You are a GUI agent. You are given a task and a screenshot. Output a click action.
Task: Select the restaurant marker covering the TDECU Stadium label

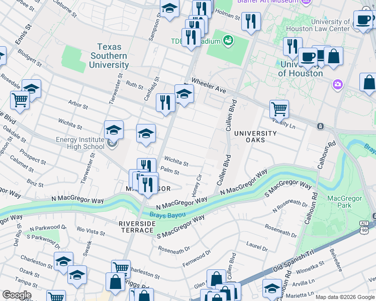pyautogui.click(x=191, y=38)
